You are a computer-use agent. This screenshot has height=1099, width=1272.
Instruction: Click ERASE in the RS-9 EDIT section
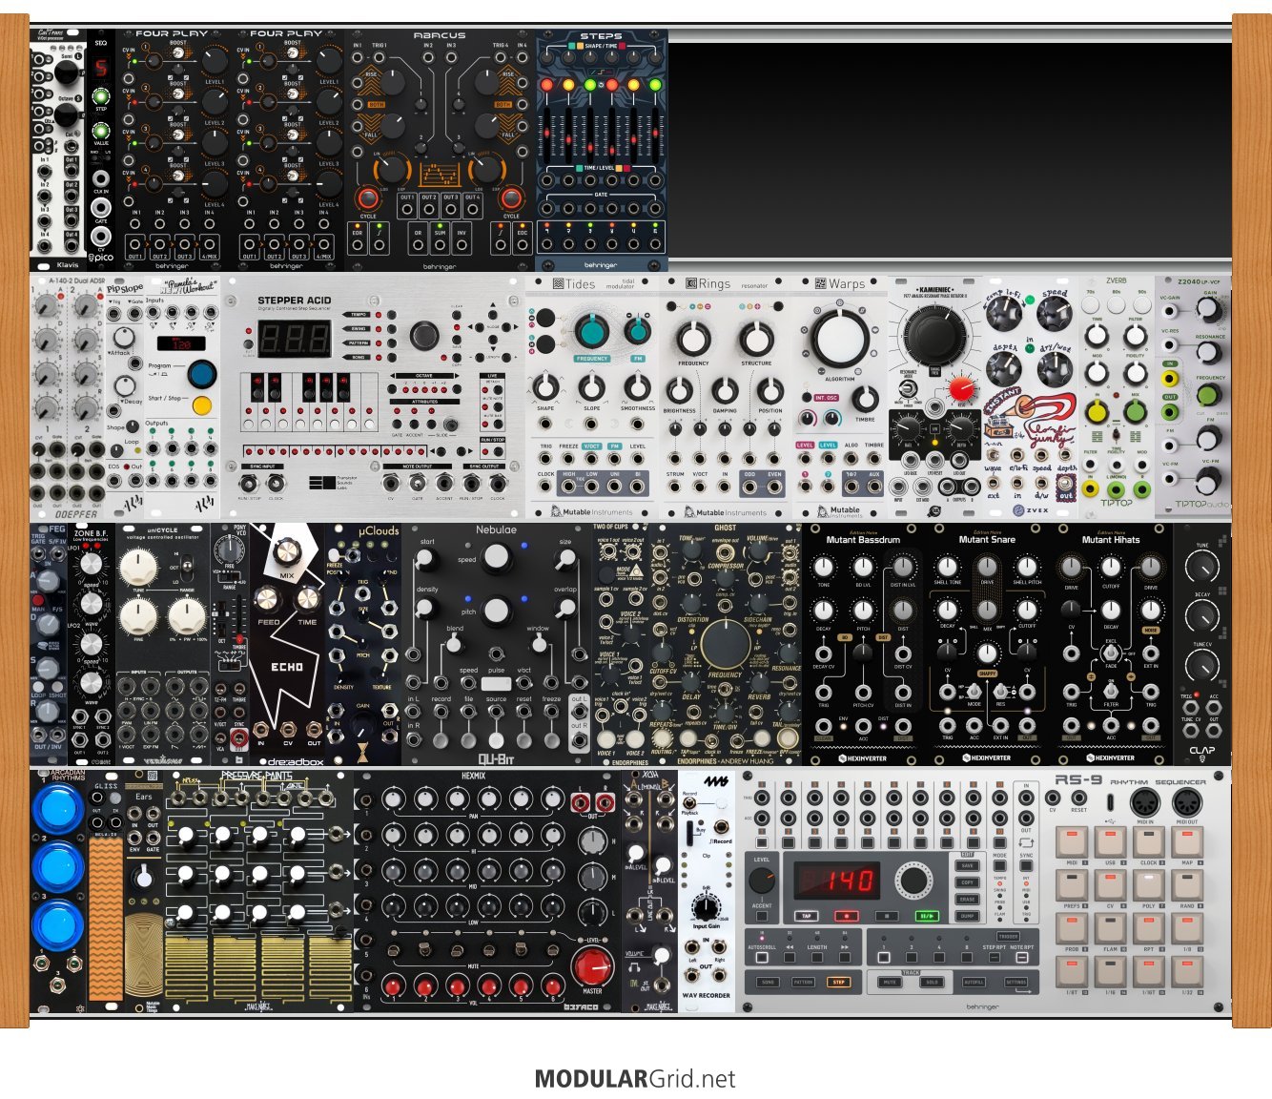pyautogui.click(x=967, y=899)
